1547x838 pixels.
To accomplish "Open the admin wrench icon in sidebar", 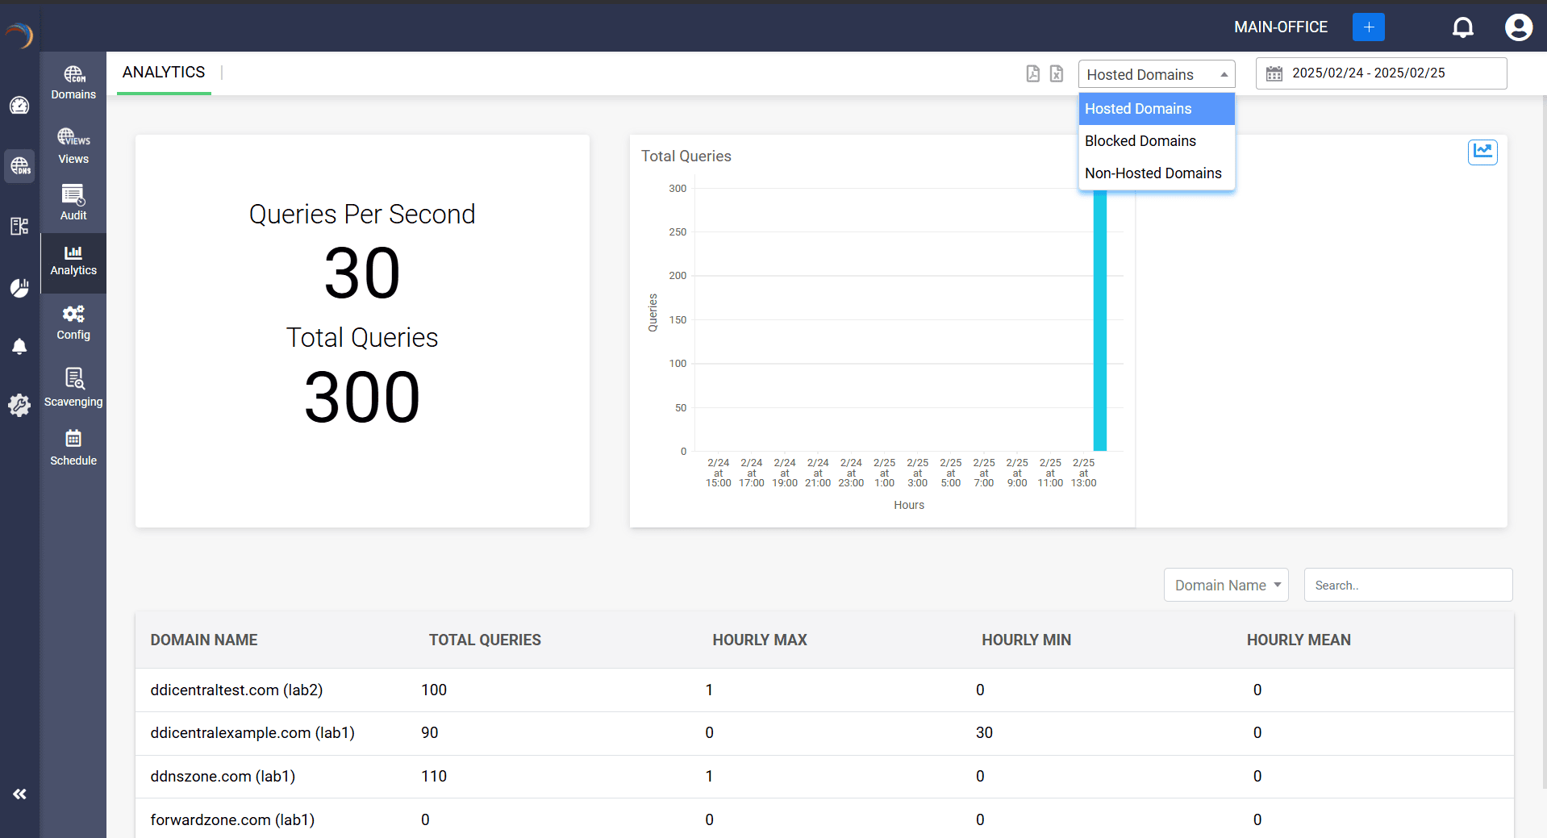I will (19, 406).
